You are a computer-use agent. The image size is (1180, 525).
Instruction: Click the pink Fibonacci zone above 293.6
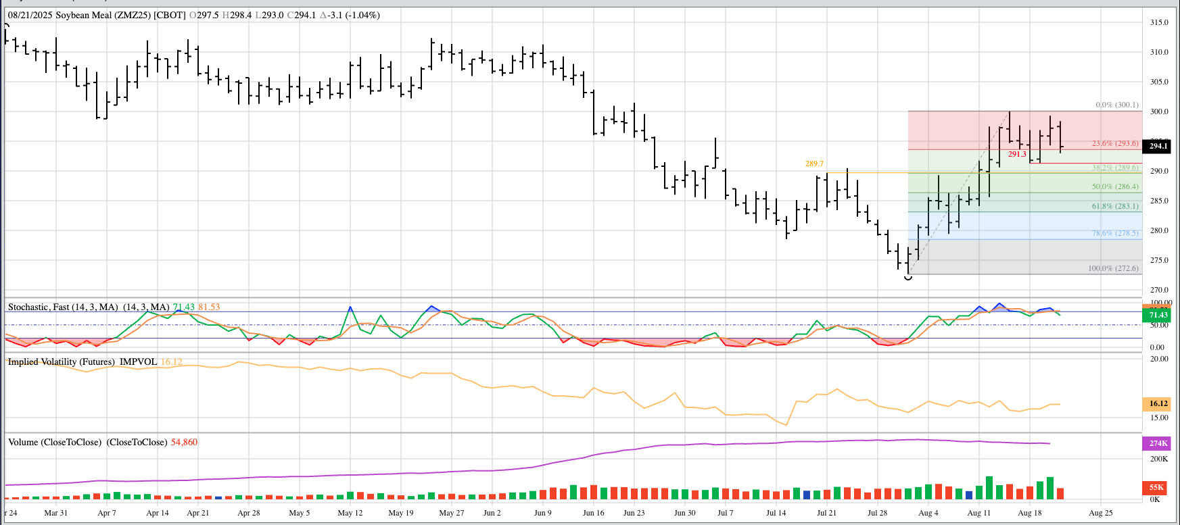pyautogui.click(x=960, y=128)
